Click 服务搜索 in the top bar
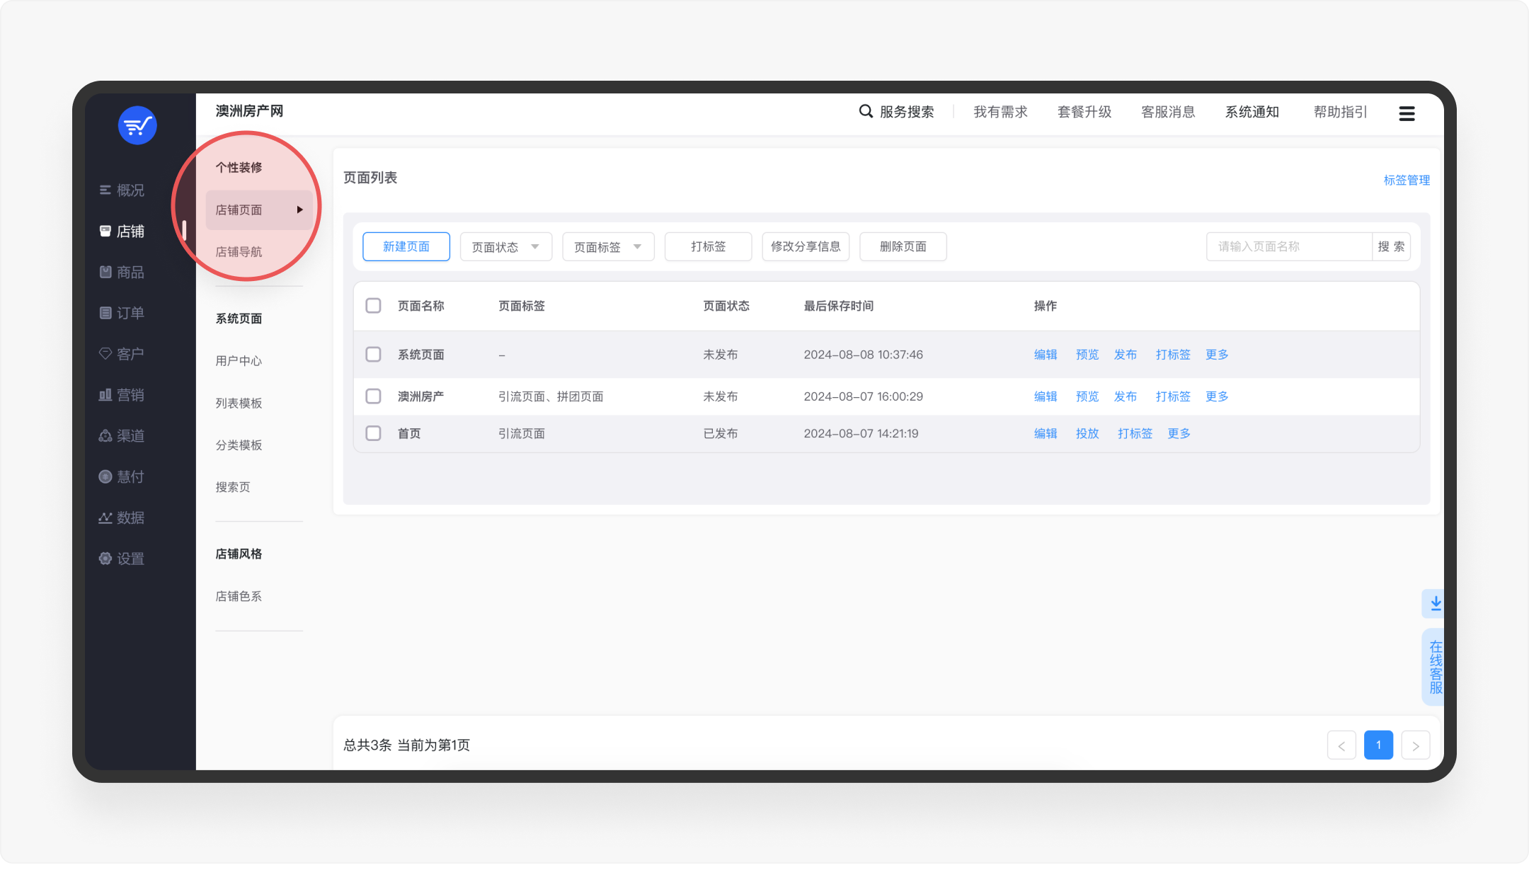 click(907, 112)
